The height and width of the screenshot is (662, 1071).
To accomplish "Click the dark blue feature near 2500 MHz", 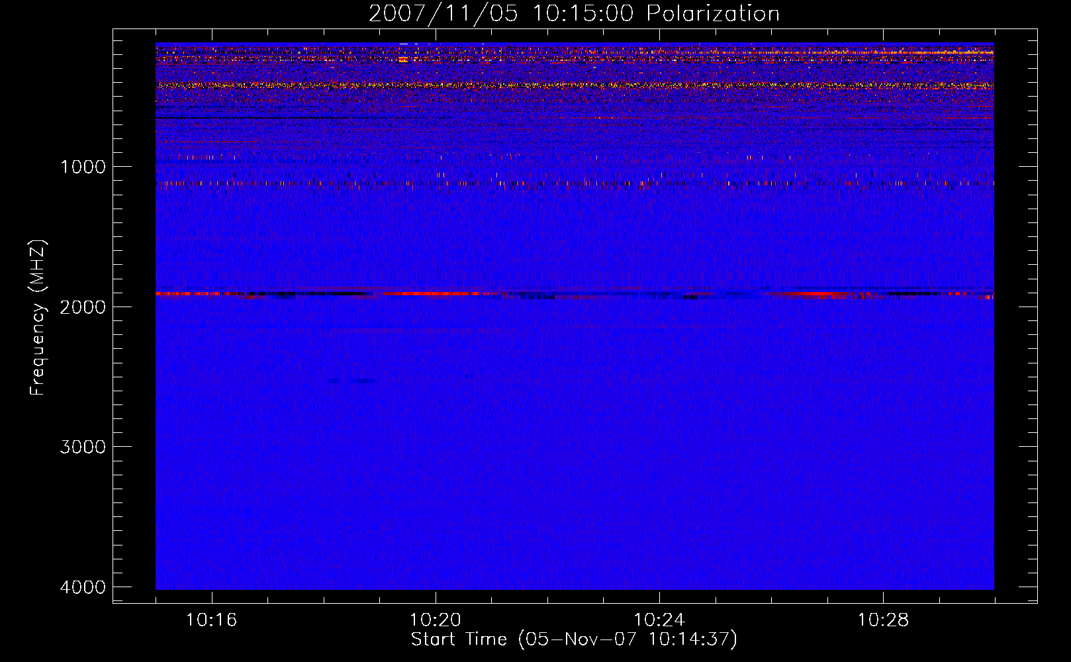I will [x=351, y=381].
